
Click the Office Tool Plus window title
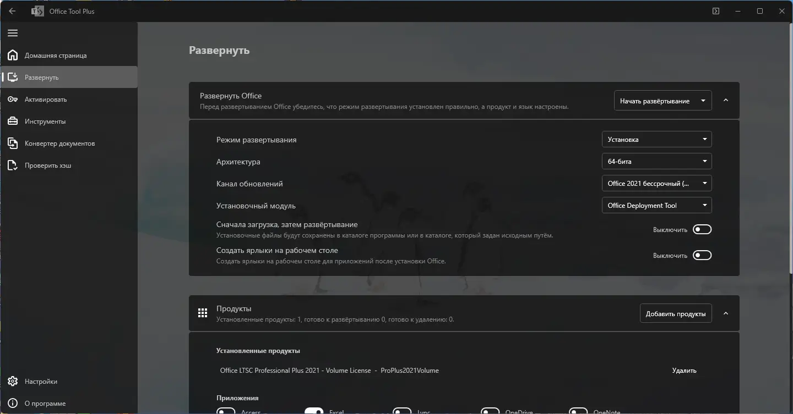point(72,11)
